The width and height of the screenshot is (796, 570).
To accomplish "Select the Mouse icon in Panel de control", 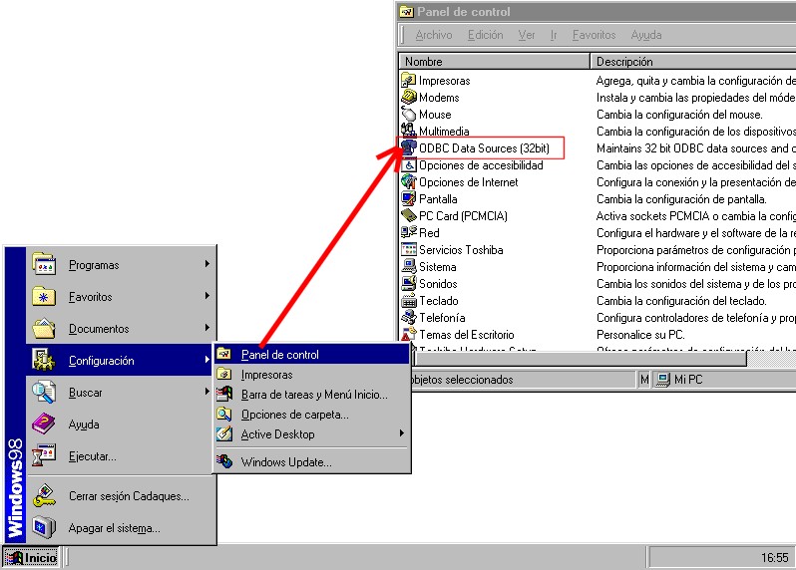I will coord(408,115).
